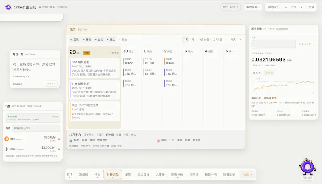Enter 全屏 fullscreen mode

pyautogui.click(x=311, y=7)
